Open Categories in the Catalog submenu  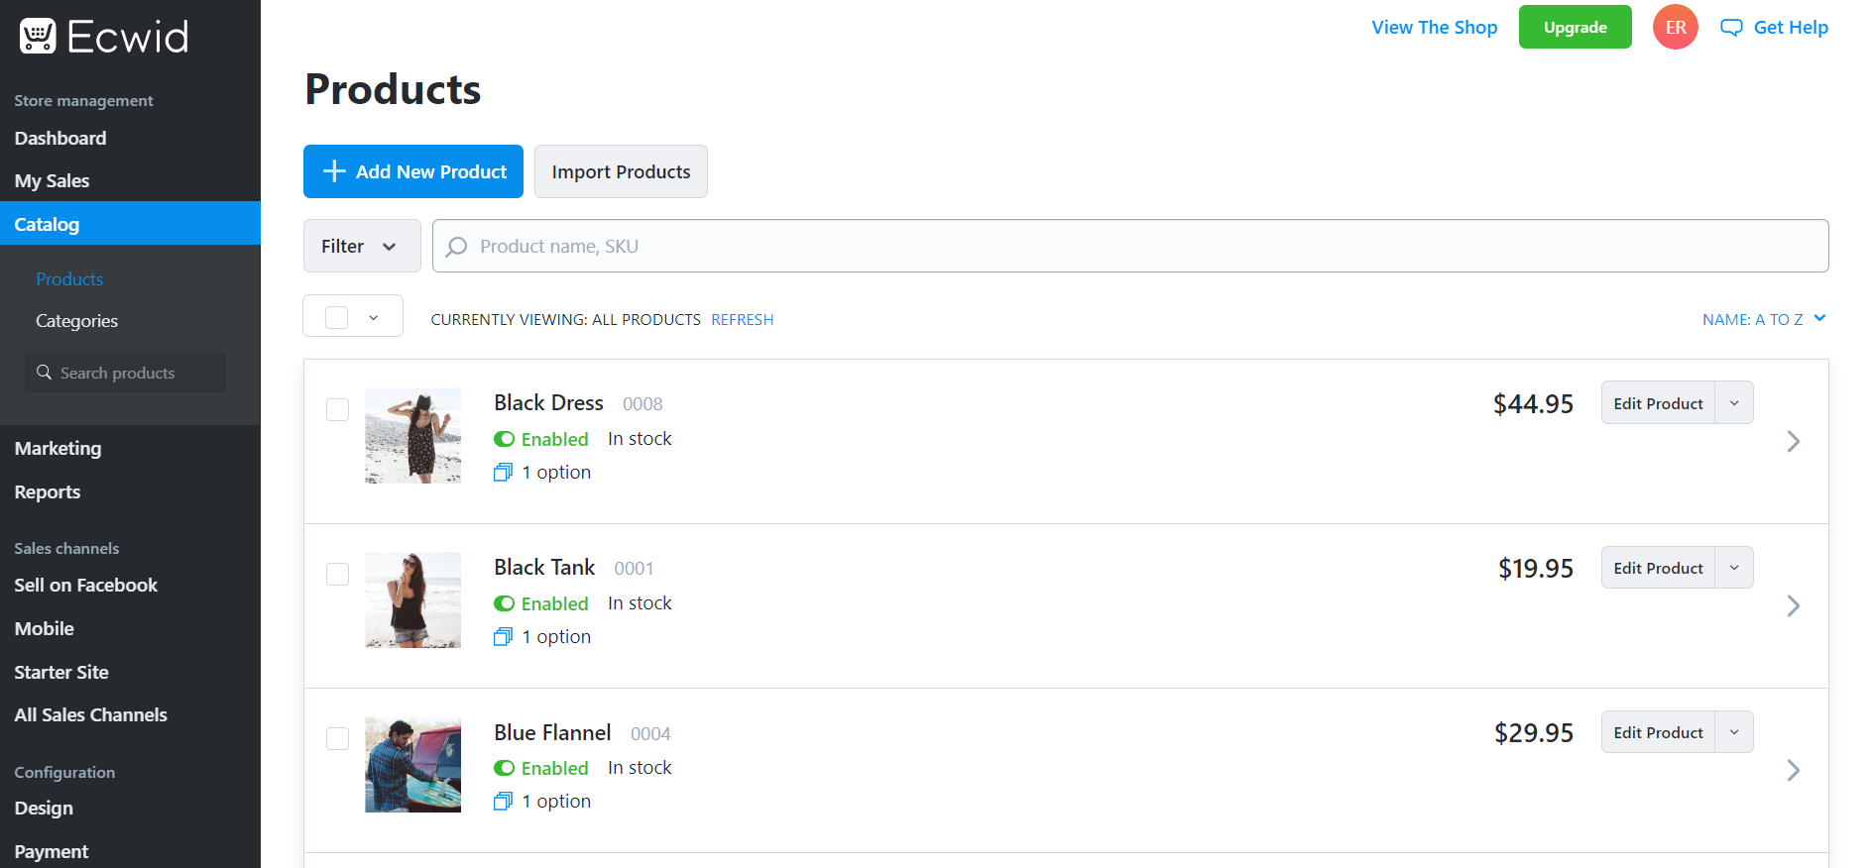pos(76,321)
